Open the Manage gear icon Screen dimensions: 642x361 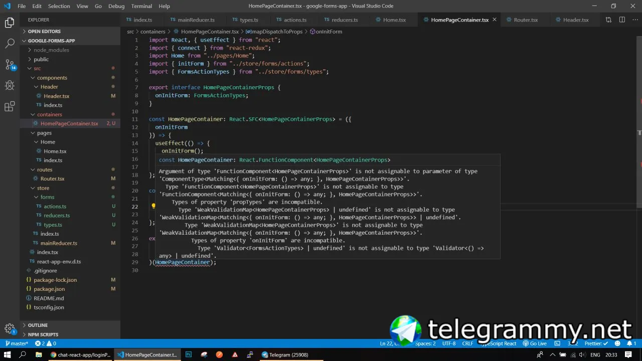coord(10,329)
